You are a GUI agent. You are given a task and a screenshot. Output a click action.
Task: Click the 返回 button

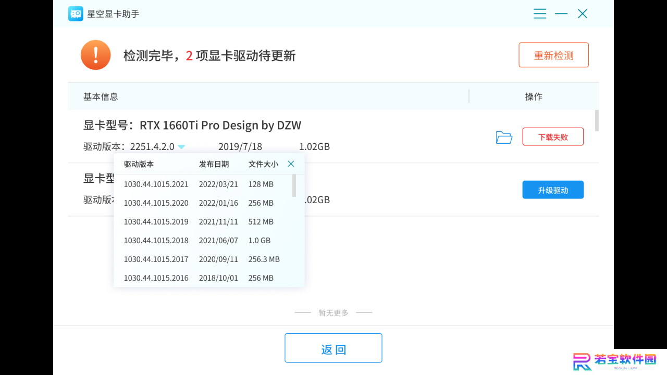coord(333,348)
